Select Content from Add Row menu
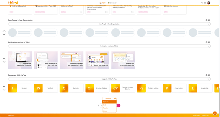Screen dimensions: 220x117 point(110,102)
